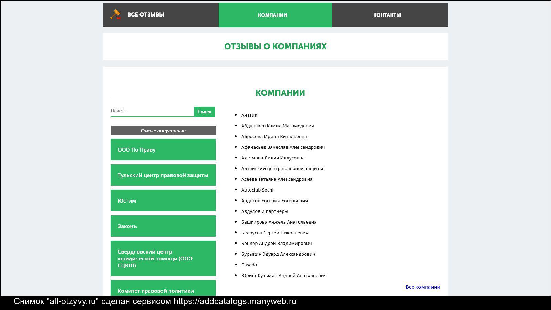Click the ОТЗЫВЫ О КОМПАНИЯХ heading
Screen dimensions: 551x310
point(275,46)
